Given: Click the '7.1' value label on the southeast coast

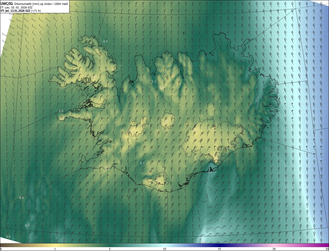Looking at the screenshot, I should (x=210, y=172).
